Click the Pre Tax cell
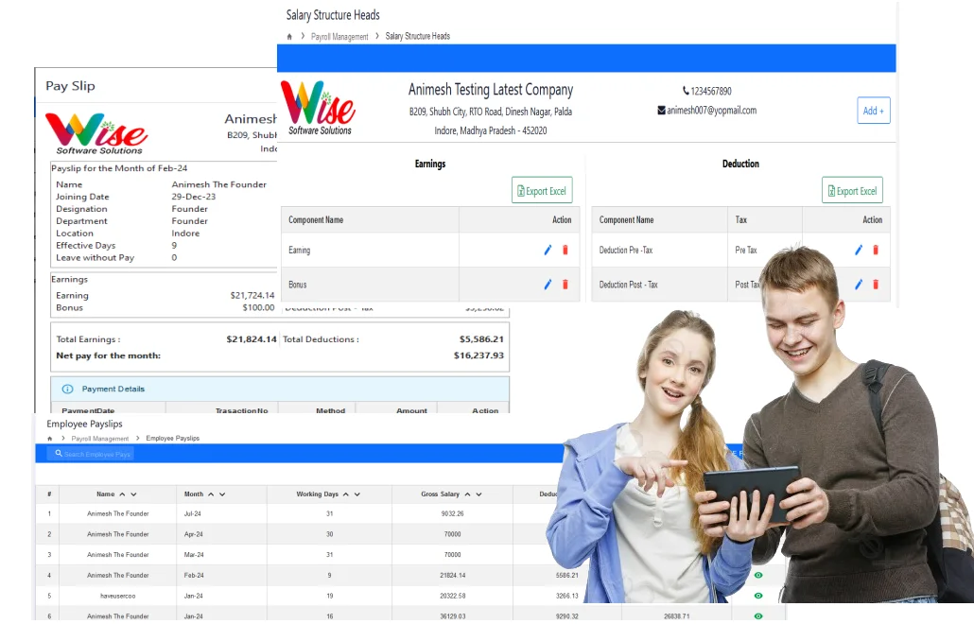 tap(746, 251)
